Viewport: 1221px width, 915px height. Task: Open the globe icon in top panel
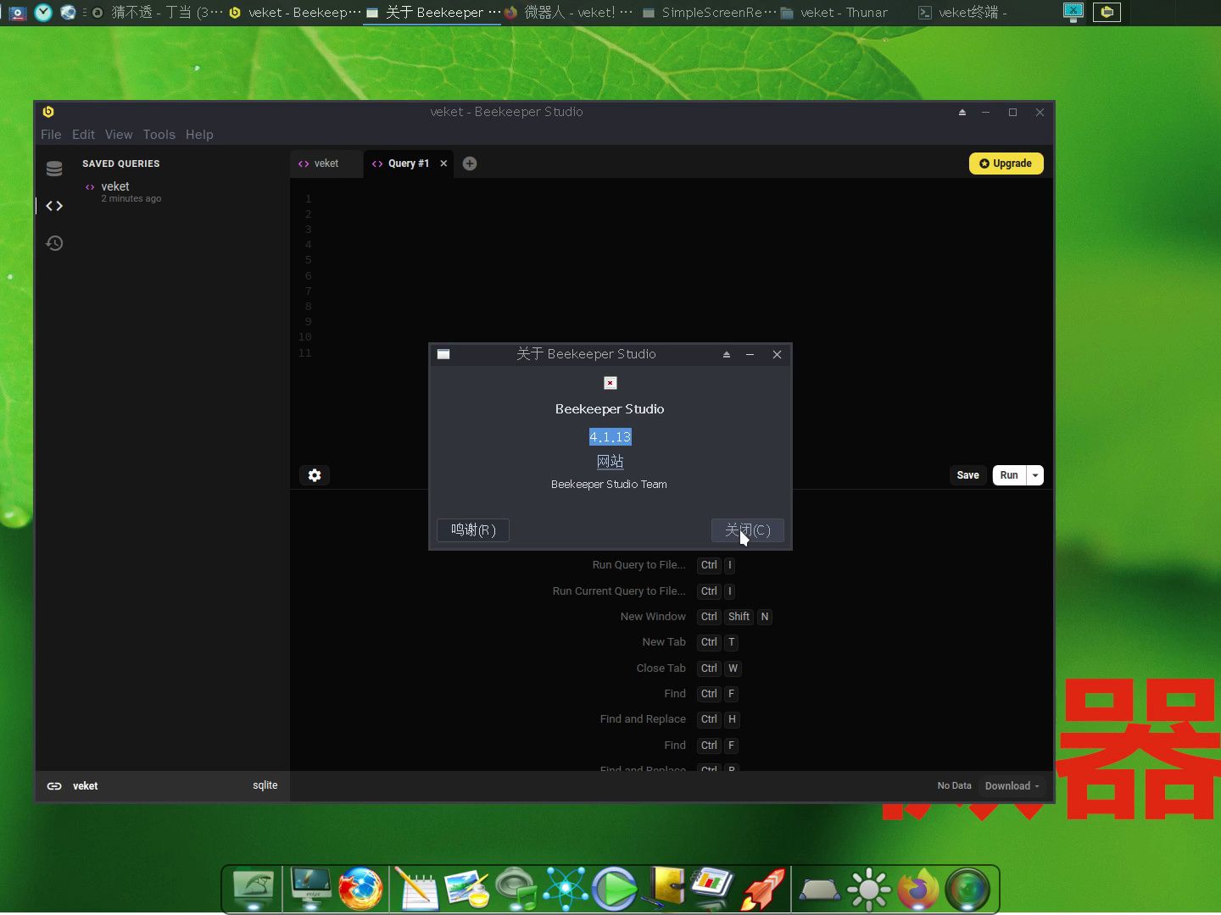69,12
